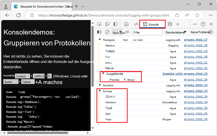Toggle the DevTools dock sidebar icon

tap(115, 24)
